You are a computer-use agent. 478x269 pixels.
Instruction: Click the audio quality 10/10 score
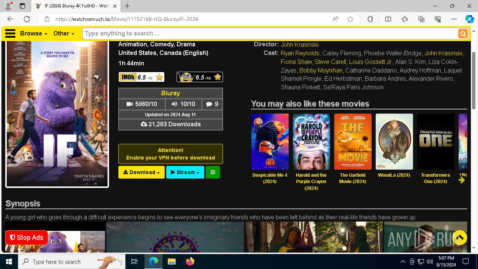click(x=183, y=104)
